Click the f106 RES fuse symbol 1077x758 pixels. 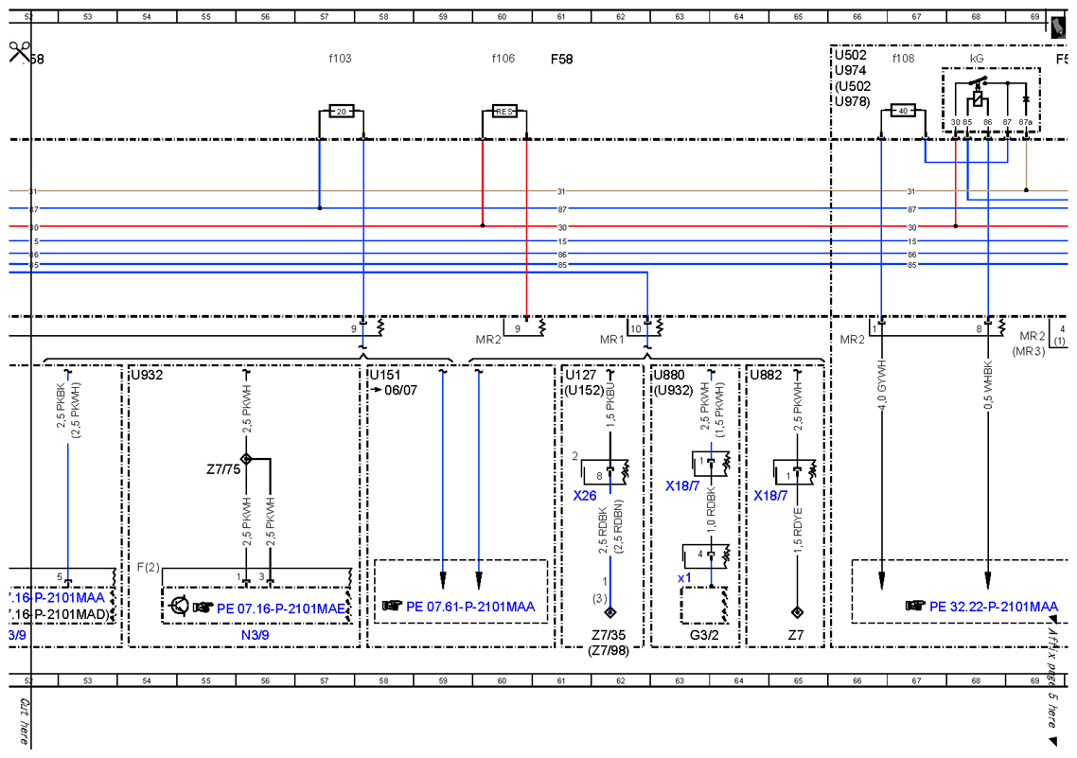[504, 112]
